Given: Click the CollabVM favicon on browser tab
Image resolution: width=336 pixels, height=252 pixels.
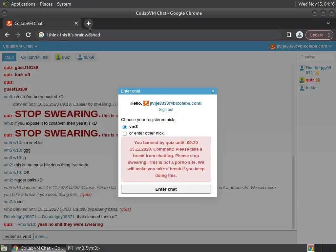Looking at the screenshot, I should (x=9, y=23).
